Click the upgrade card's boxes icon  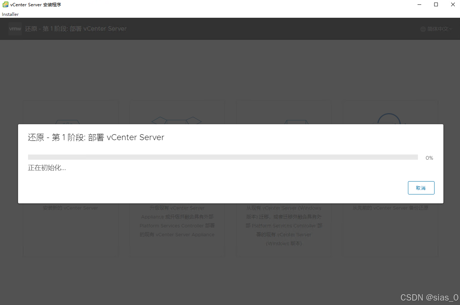(x=177, y=121)
